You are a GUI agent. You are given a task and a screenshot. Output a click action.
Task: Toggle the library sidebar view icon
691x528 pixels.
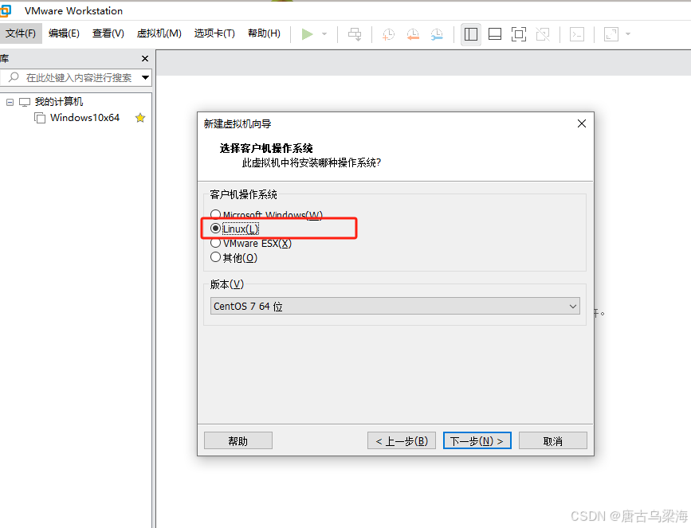coord(471,34)
